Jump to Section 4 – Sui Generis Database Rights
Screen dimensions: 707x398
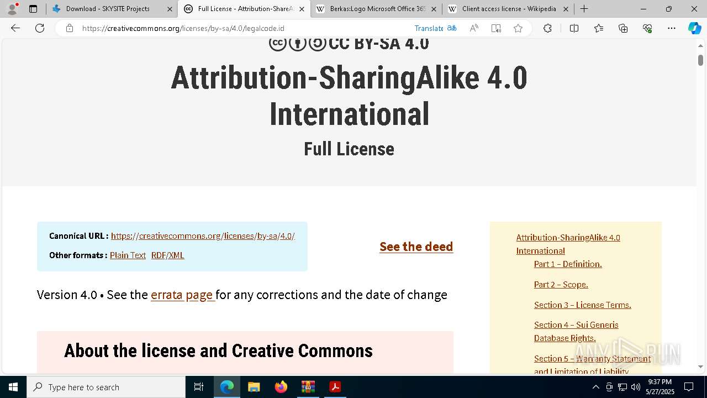pos(576,332)
